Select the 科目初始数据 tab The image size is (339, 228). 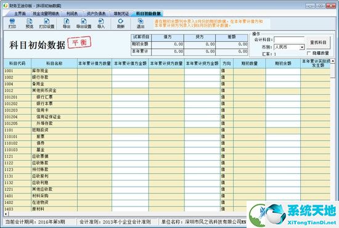[149, 14]
